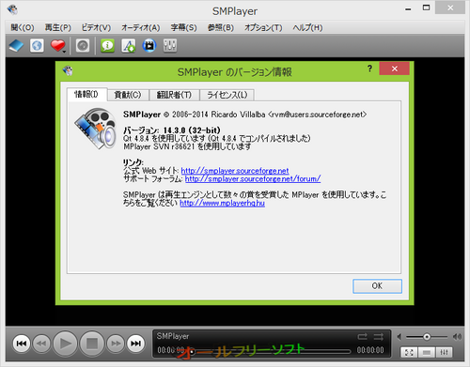Screen dimensions: 470x367
Task: Open the 字幕(S) menu
Action: click(183, 27)
